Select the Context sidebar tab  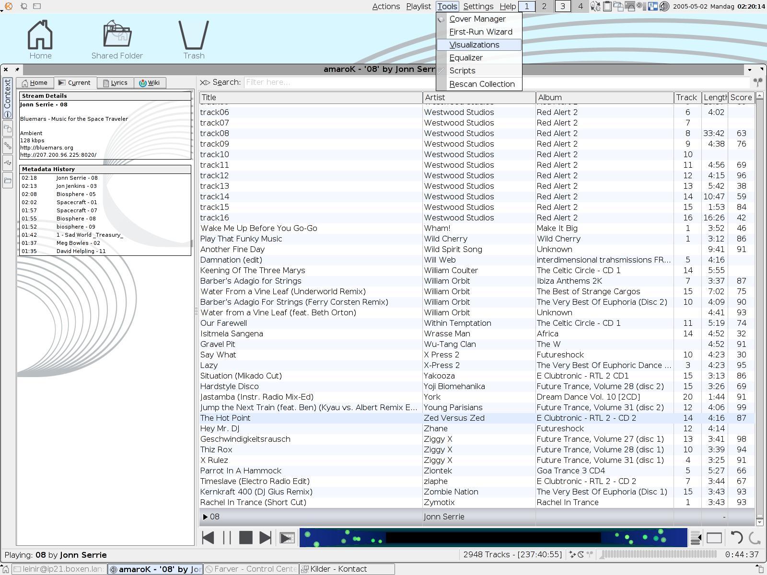8,98
